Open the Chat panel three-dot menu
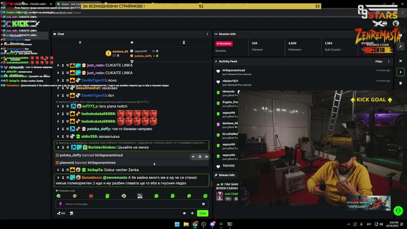Viewport: 407px width, 229px height. coord(207,34)
